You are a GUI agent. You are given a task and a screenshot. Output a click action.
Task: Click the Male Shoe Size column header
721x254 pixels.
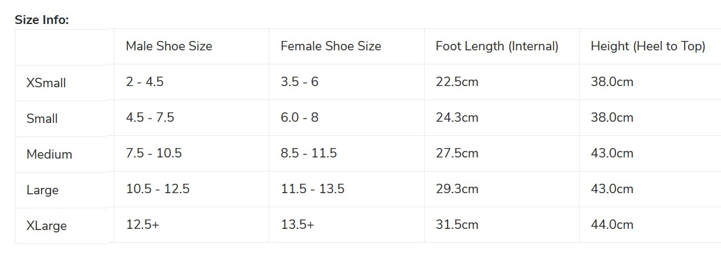(x=169, y=46)
